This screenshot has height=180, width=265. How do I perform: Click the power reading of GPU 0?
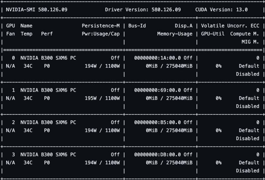tap(102, 66)
